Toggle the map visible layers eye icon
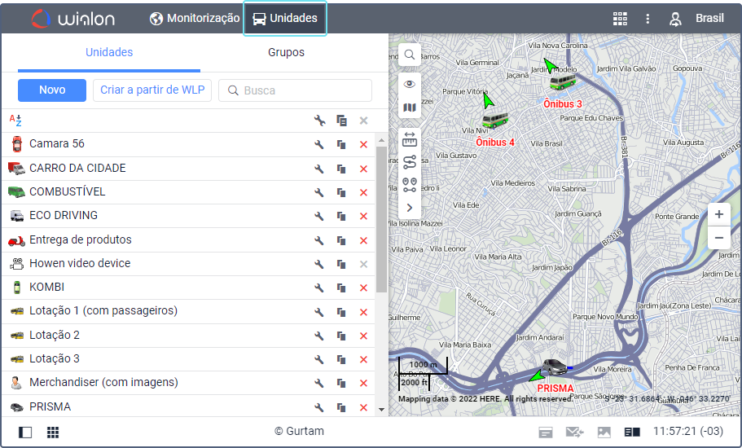 coord(410,84)
